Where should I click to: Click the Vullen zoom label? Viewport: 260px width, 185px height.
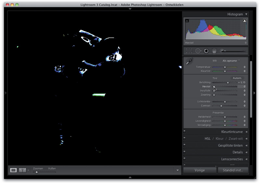point(52,168)
